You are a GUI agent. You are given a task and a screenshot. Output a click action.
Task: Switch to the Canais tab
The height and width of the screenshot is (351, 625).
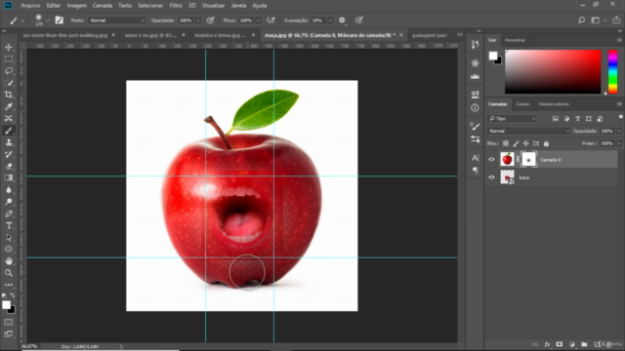point(522,104)
